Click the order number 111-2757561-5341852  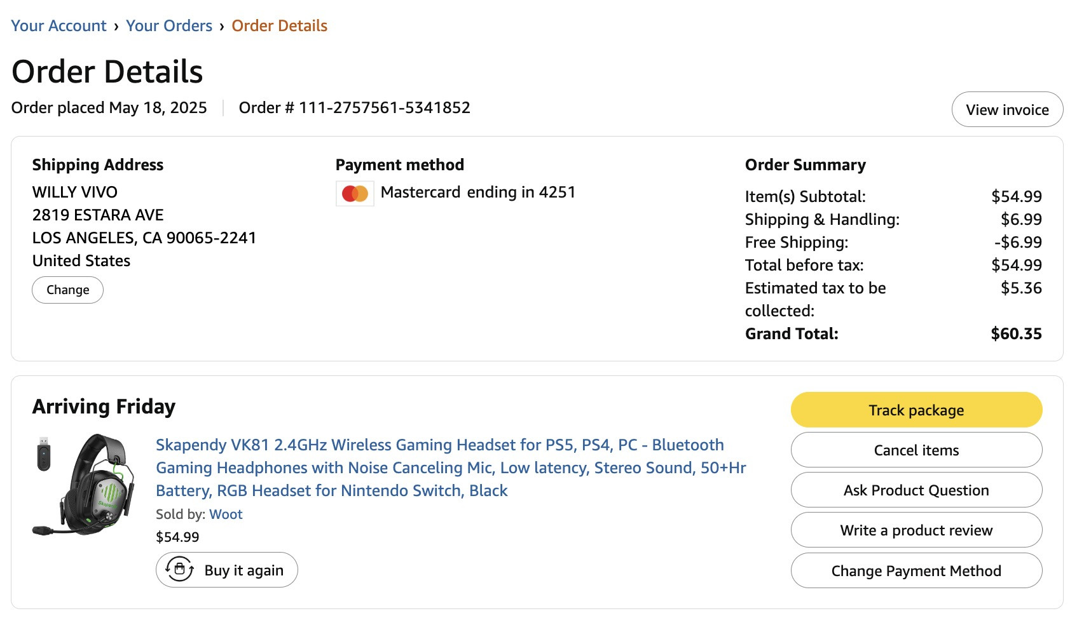384,107
